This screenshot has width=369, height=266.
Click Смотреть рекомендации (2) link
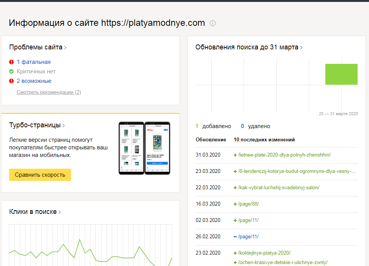click(49, 92)
